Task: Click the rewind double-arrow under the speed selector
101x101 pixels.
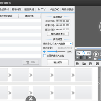Action: [77, 58]
